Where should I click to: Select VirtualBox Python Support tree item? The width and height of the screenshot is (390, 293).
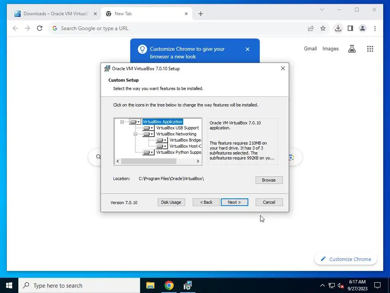179,152
